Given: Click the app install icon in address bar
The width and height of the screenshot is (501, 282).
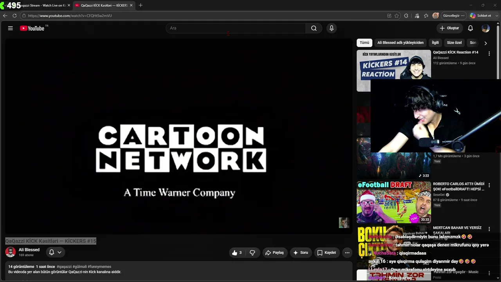Looking at the screenshot, I should pyautogui.click(x=389, y=16).
